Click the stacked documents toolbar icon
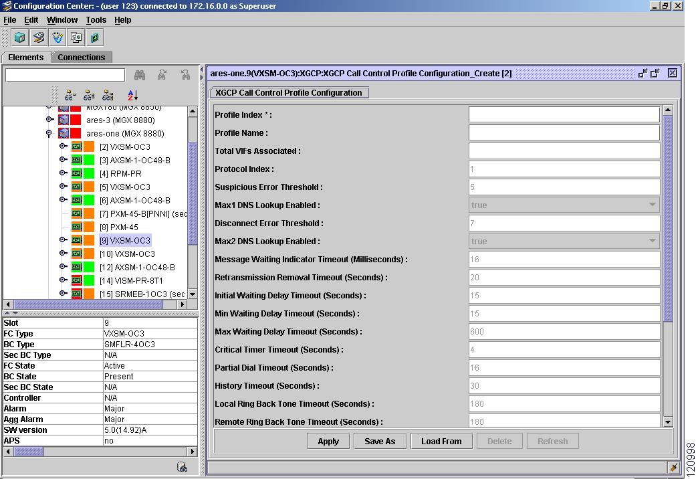Screen dimensions: 698x479 click(76, 37)
